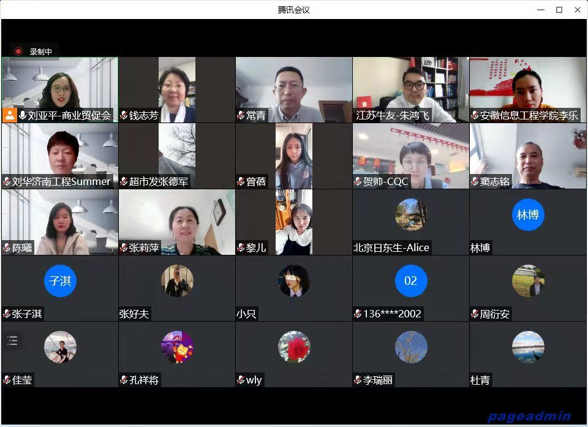The image size is (588, 427).
Task: Click the muted mic icon beside 孔祥桮
Action: click(124, 380)
